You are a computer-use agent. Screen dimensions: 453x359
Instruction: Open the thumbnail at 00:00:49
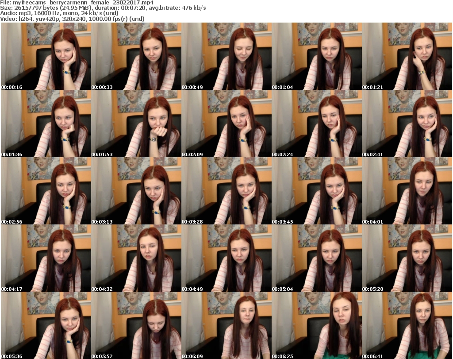226,56
